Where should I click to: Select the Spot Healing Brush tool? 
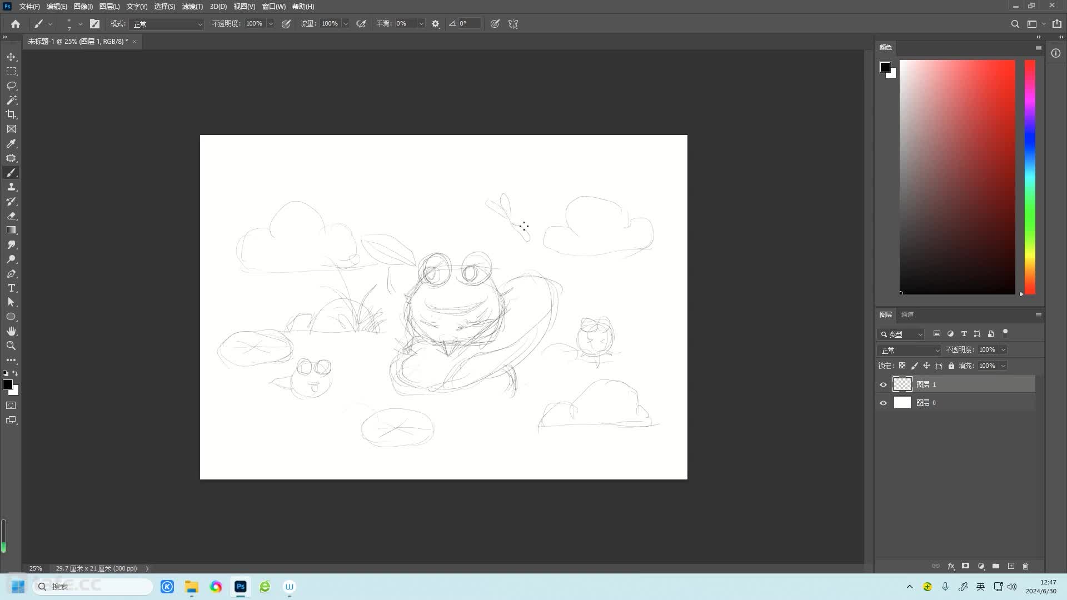coord(11,158)
